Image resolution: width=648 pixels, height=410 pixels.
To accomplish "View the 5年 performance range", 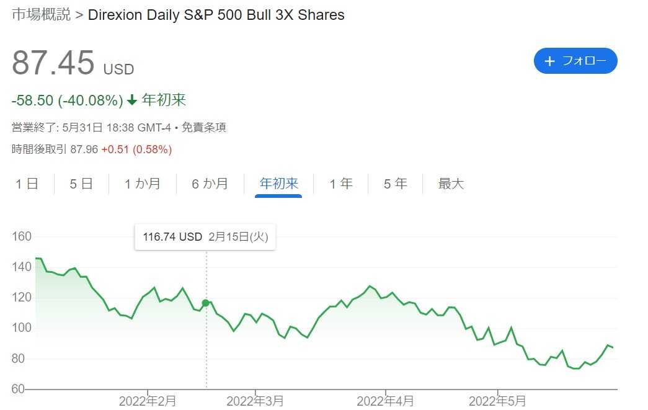I will [394, 184].
